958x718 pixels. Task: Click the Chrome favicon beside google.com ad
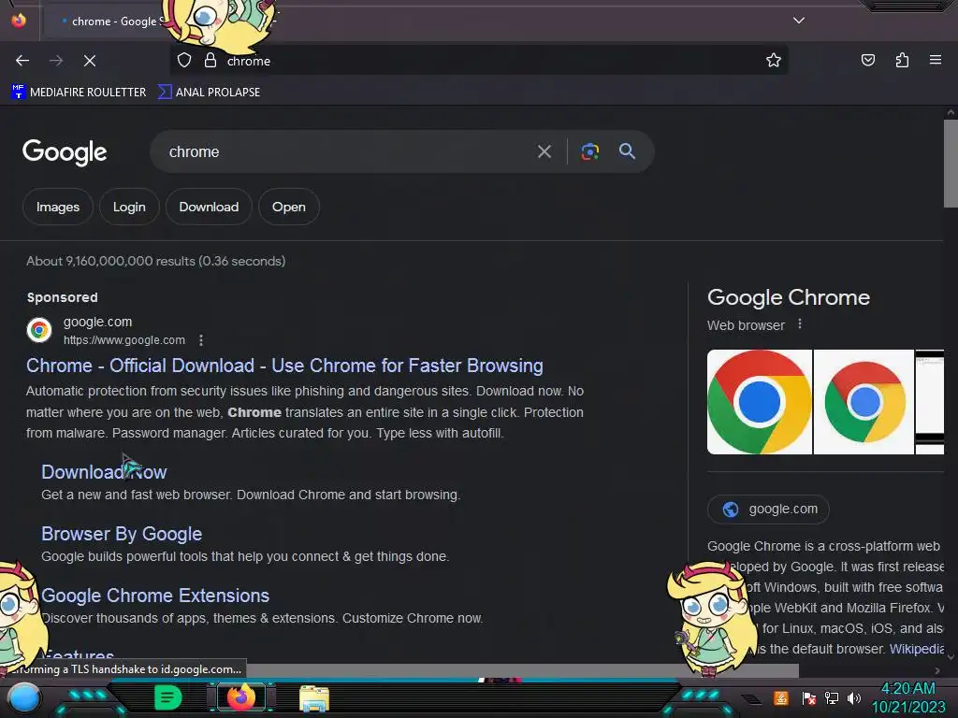tap(39, 330)
